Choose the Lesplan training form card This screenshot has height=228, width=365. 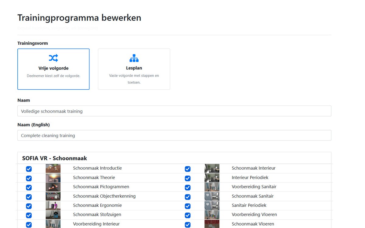(134, 69)
